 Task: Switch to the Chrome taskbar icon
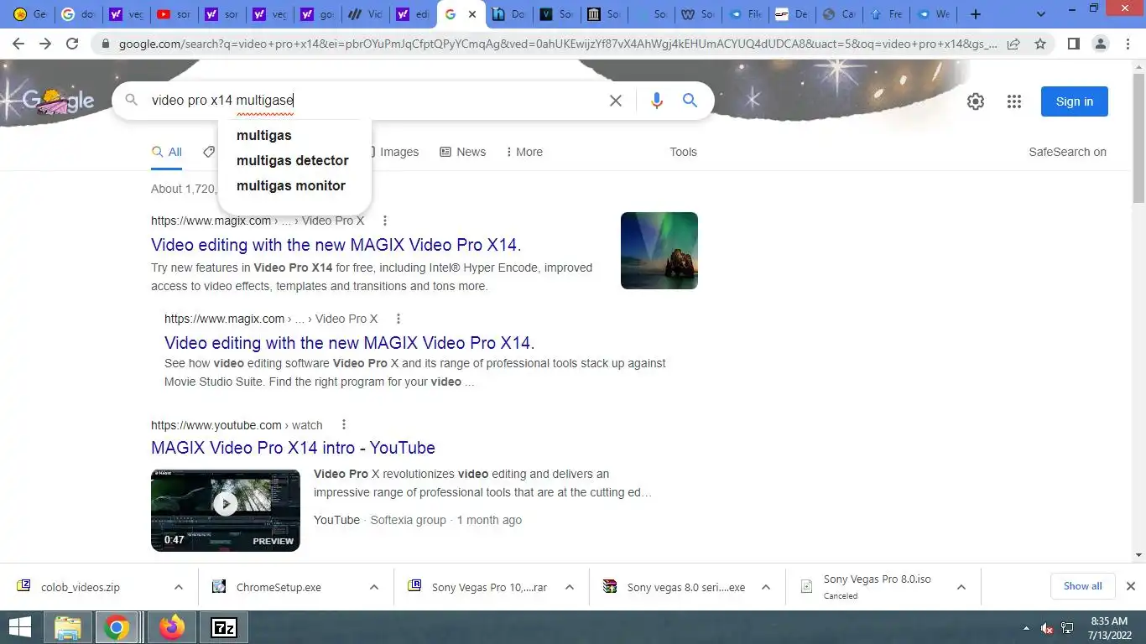coord(117,627)
